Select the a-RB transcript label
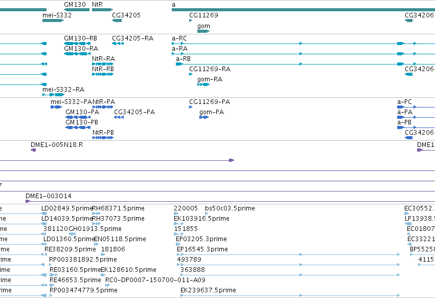Image resolution: width=435 pixels, height=298 pixels. [184, 59]
